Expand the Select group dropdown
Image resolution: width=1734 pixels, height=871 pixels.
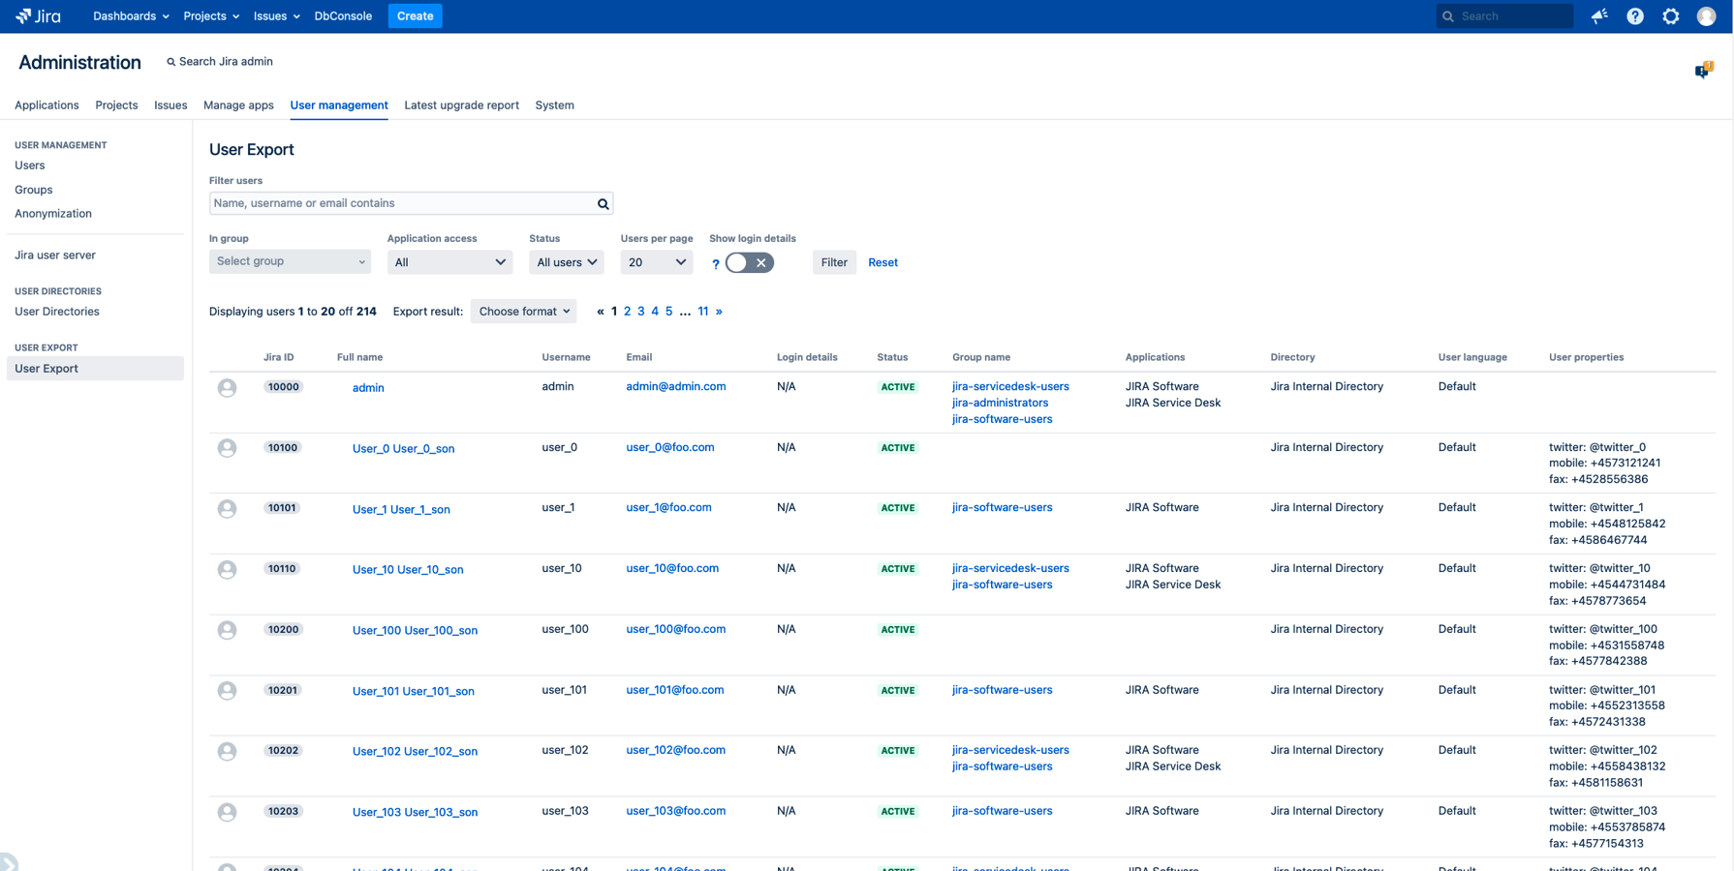point(289,261)
